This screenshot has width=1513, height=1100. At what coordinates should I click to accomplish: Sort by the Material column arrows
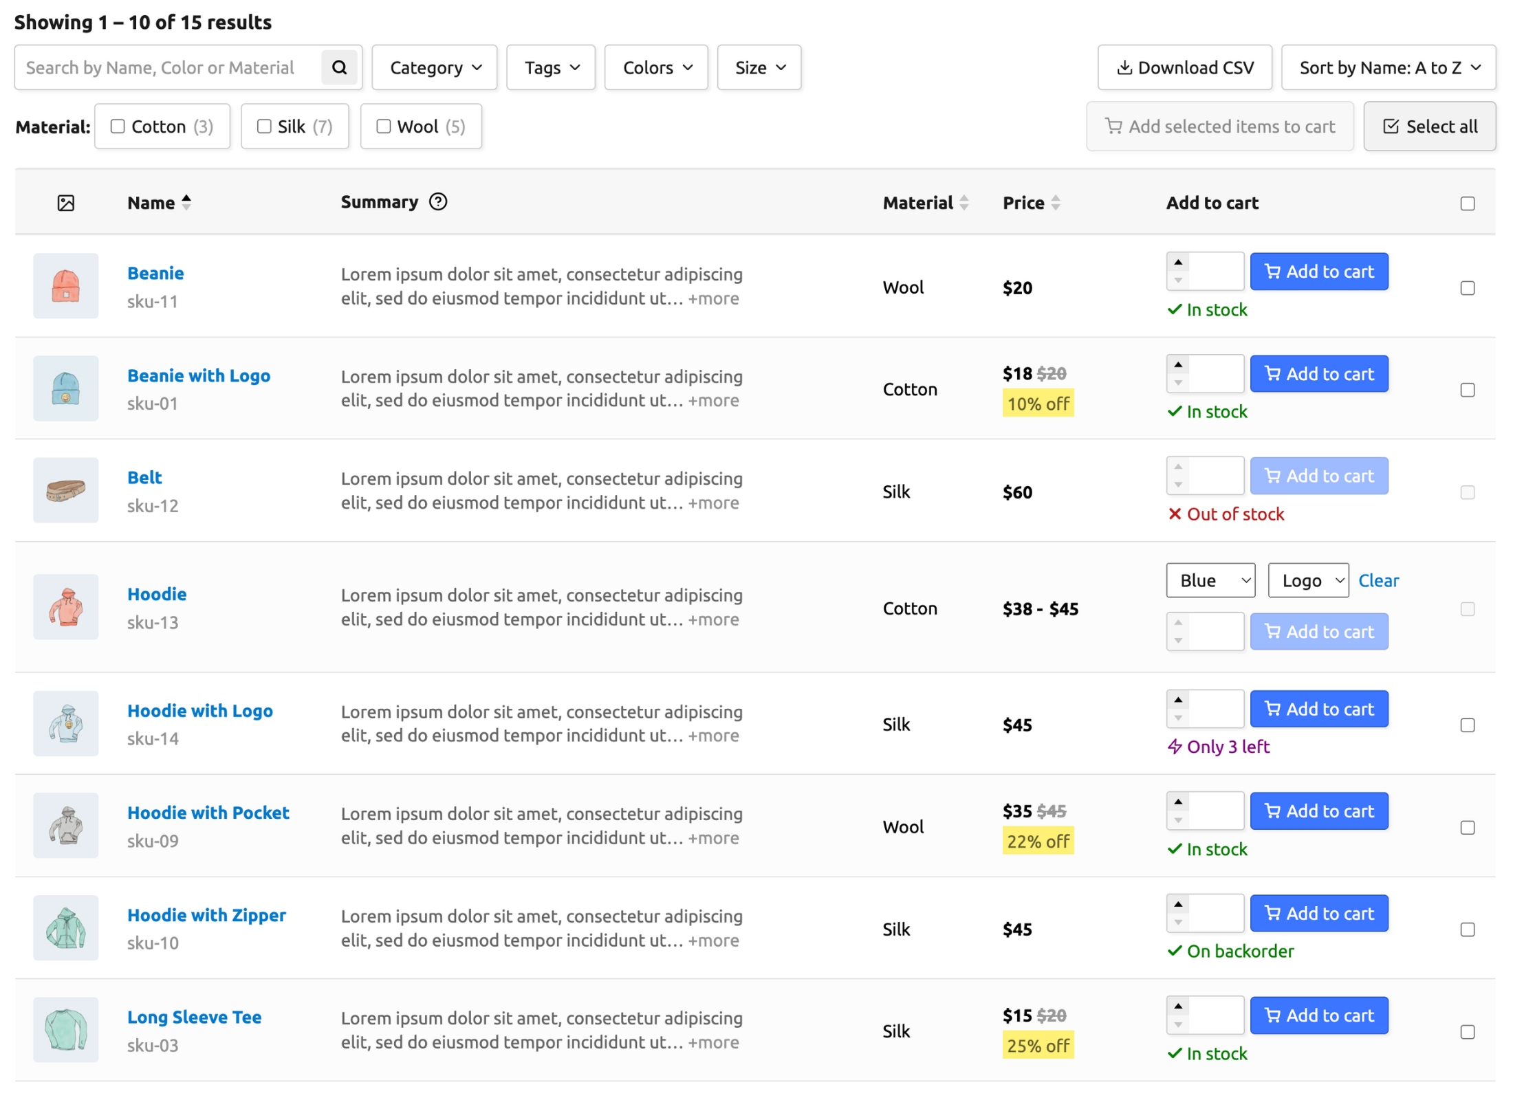[964, 203]
